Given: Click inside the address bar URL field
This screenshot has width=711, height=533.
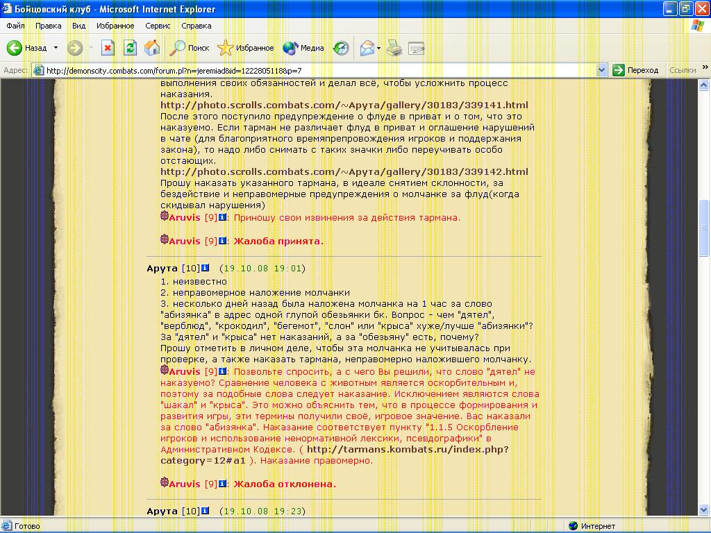Looking at the screenshot, I should click(312, 70).
